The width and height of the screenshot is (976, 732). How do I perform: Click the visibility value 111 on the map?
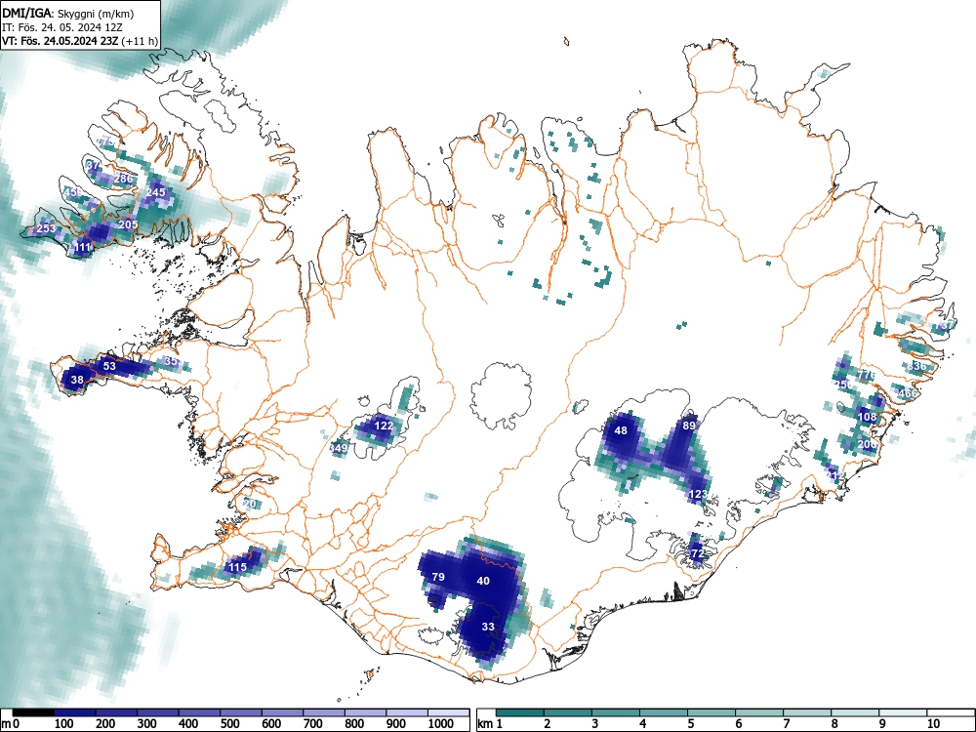(82, 247)
